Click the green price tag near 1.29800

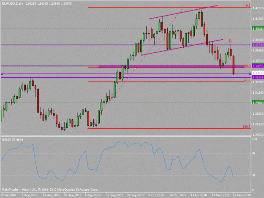258,102
